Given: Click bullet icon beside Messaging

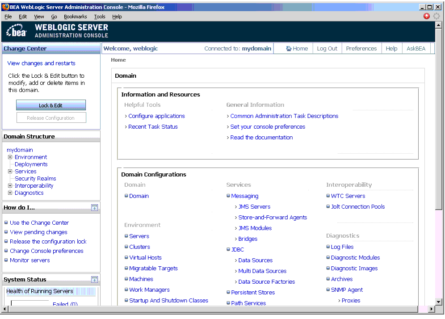Looking at the screenshot, I should (228, 196).
